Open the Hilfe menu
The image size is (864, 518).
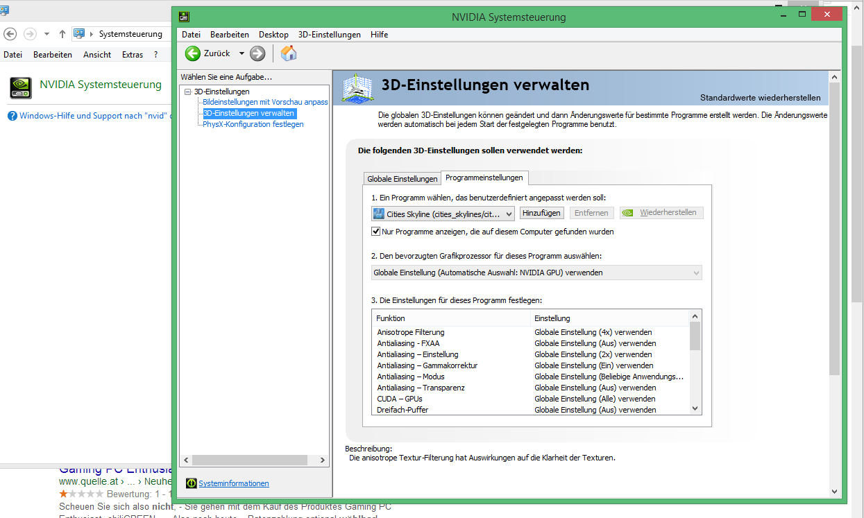(x=379, y=35)
